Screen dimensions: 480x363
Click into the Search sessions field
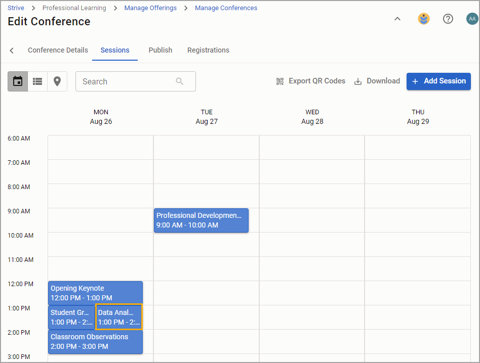136,81
